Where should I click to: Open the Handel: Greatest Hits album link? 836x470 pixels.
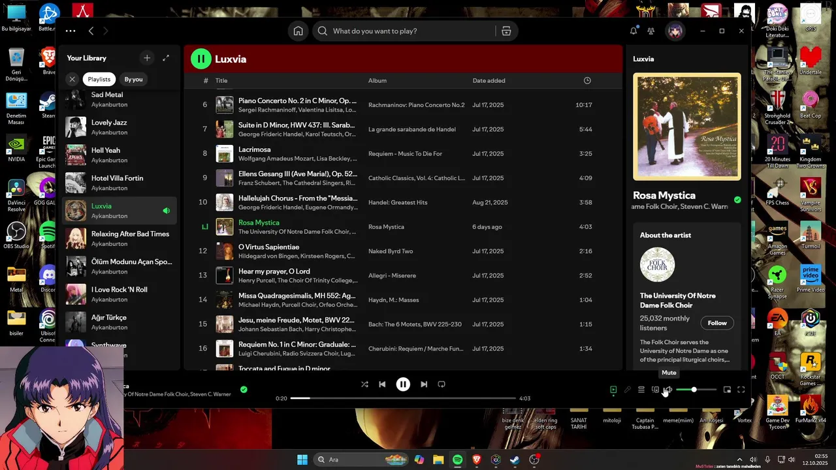398,202
